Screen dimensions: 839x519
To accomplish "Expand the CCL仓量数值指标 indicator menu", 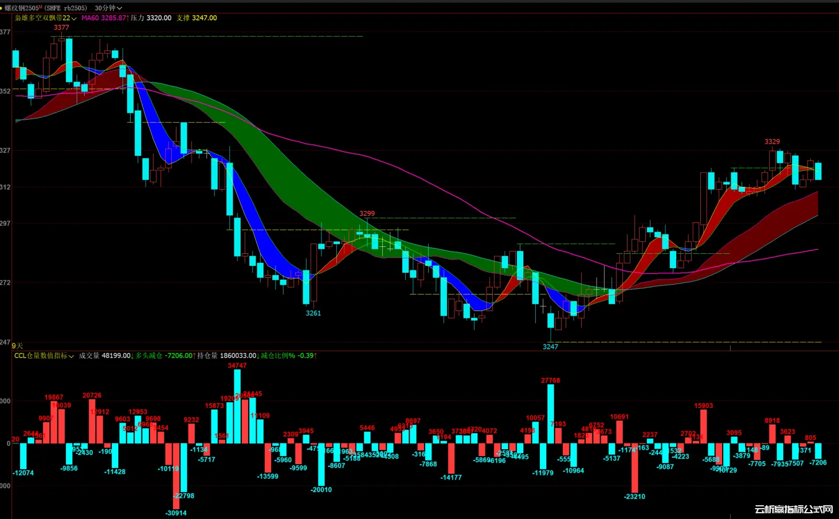I will click(x=44, y=356).
